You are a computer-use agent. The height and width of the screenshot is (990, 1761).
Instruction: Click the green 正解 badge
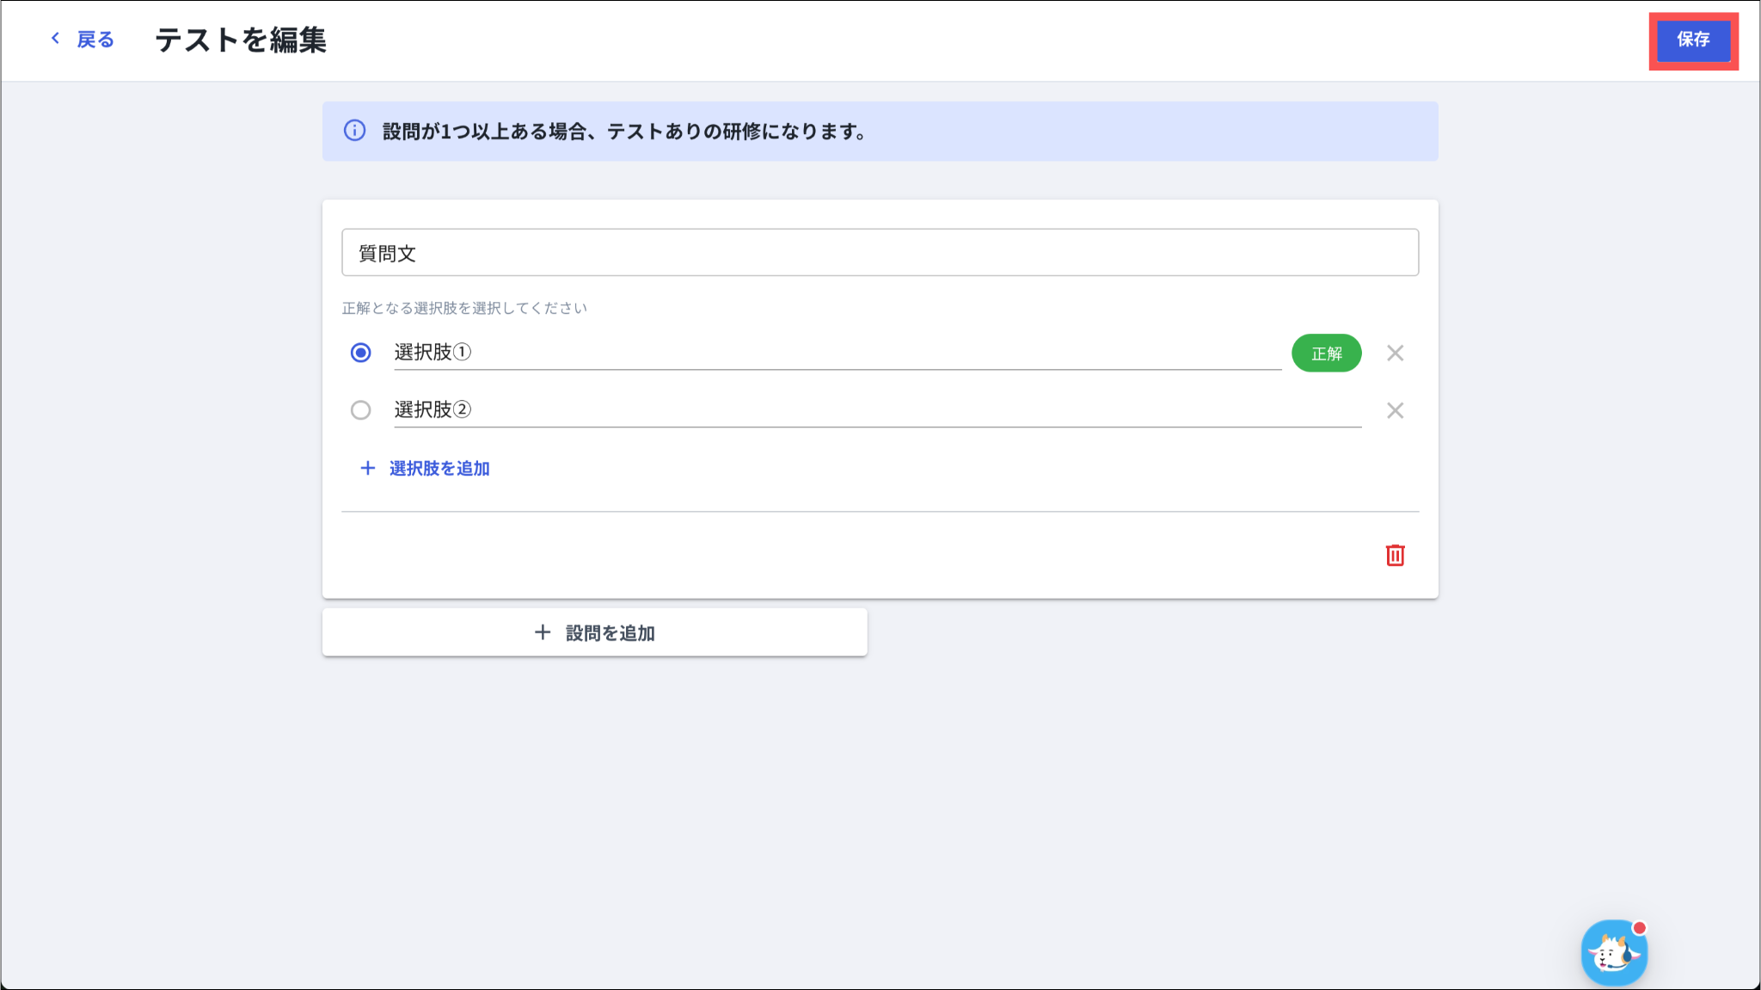[1326, 354]
